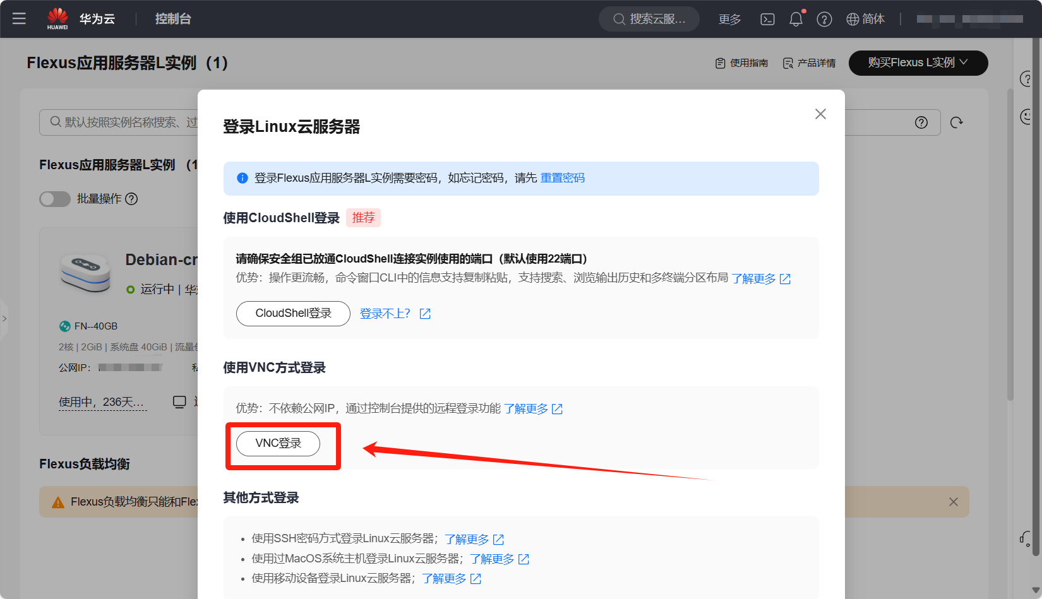Open the hamburger navigation menu
Image resolution: width=1042 pixels, height=599 pixels.
pos(19,19)
